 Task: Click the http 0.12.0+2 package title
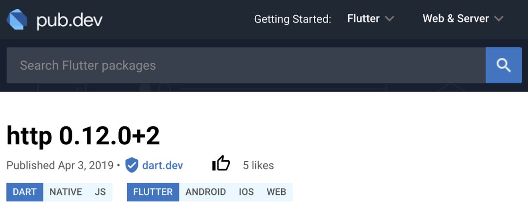(x=83, y=136)
